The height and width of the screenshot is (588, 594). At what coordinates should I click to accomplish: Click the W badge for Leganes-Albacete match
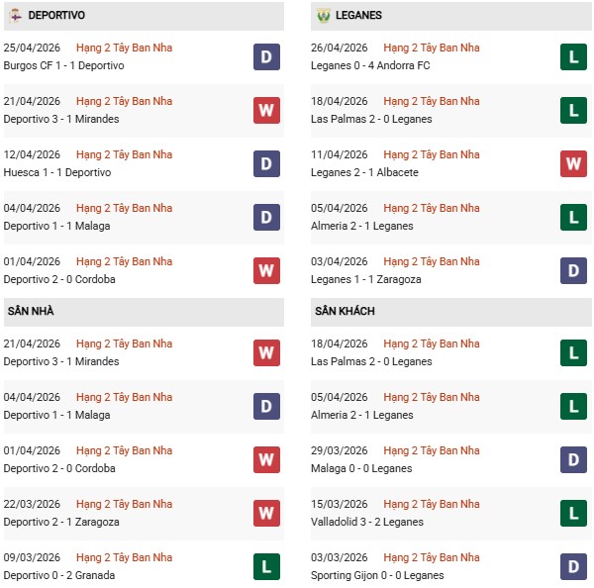click(573, 164)
